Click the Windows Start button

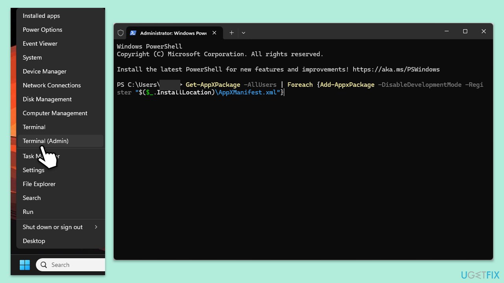pyautogui.click(x=25, y=265)
